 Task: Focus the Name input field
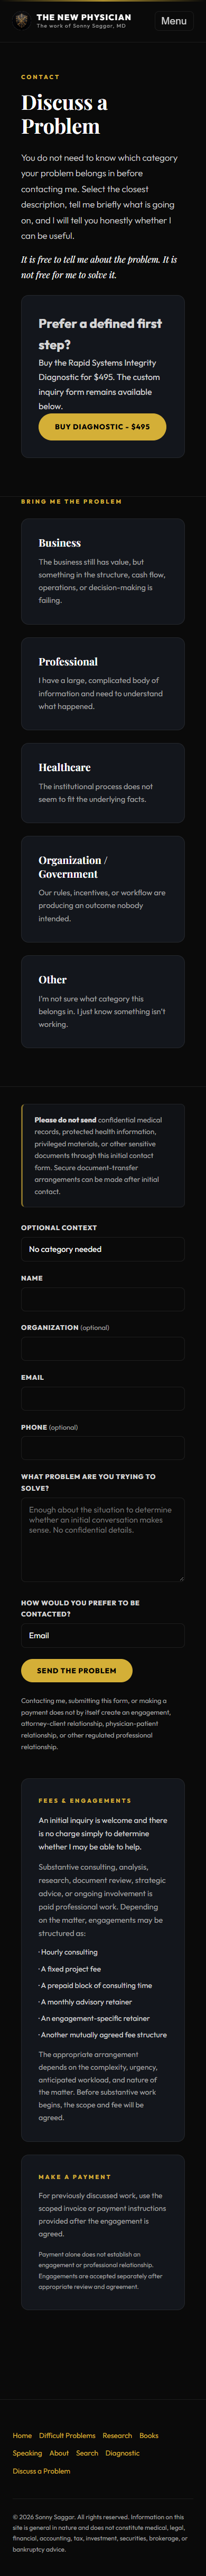102,1299
